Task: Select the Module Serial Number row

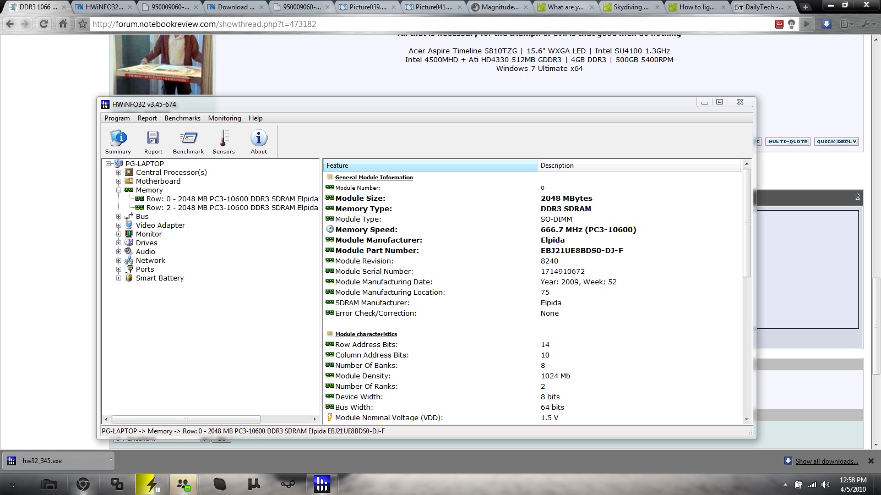Action: [532, 271]
